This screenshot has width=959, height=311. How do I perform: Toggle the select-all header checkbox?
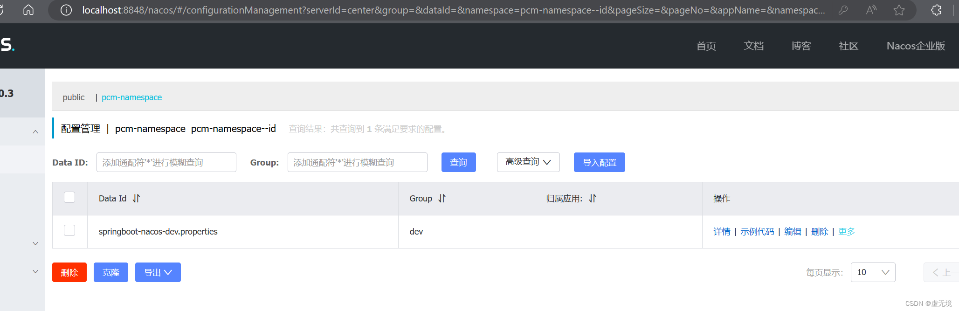pyautogui.click(x=69, y=197)
